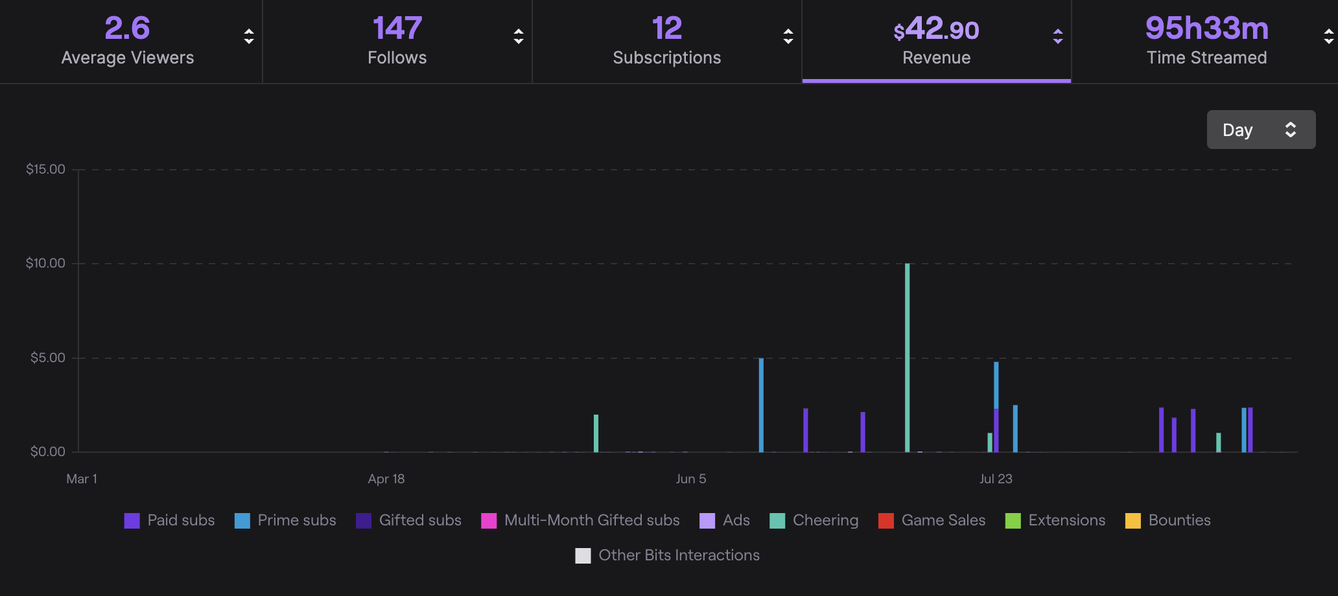Switch to the Follows metric tab
This screenshot has width=1338, height=596.
(397, 41)
